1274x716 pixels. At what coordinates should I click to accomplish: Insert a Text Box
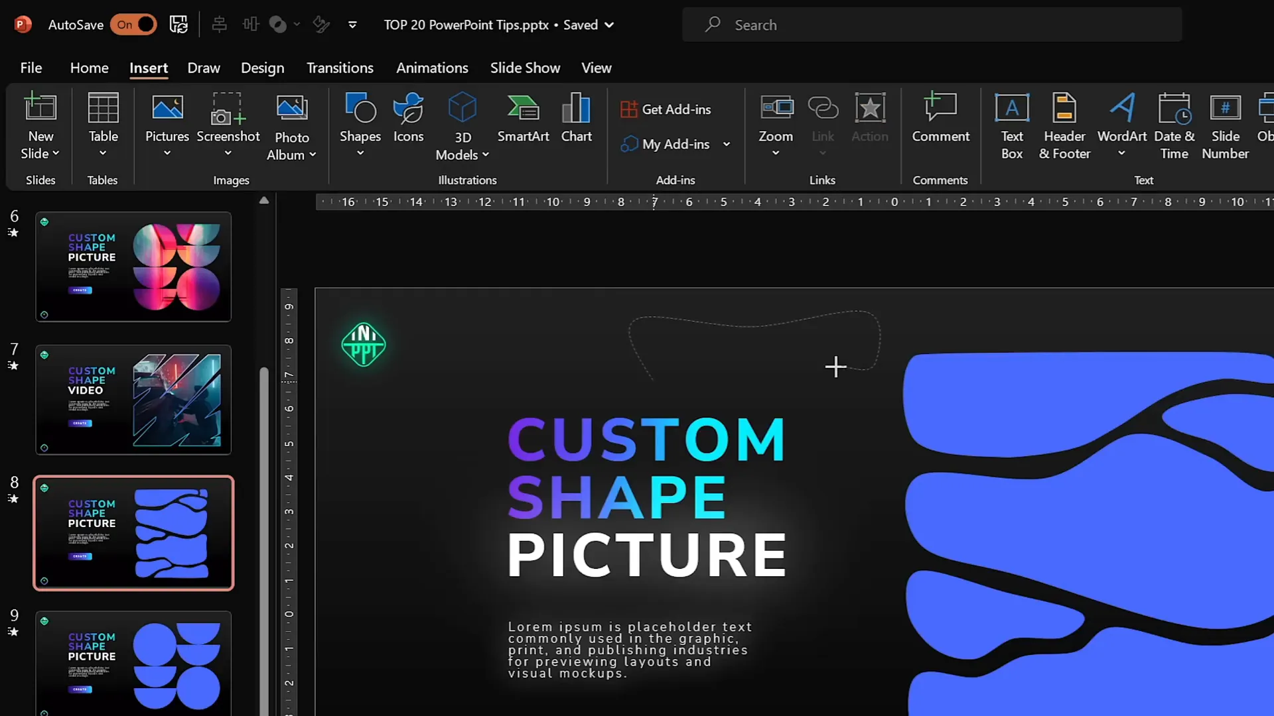[1011, 126]
